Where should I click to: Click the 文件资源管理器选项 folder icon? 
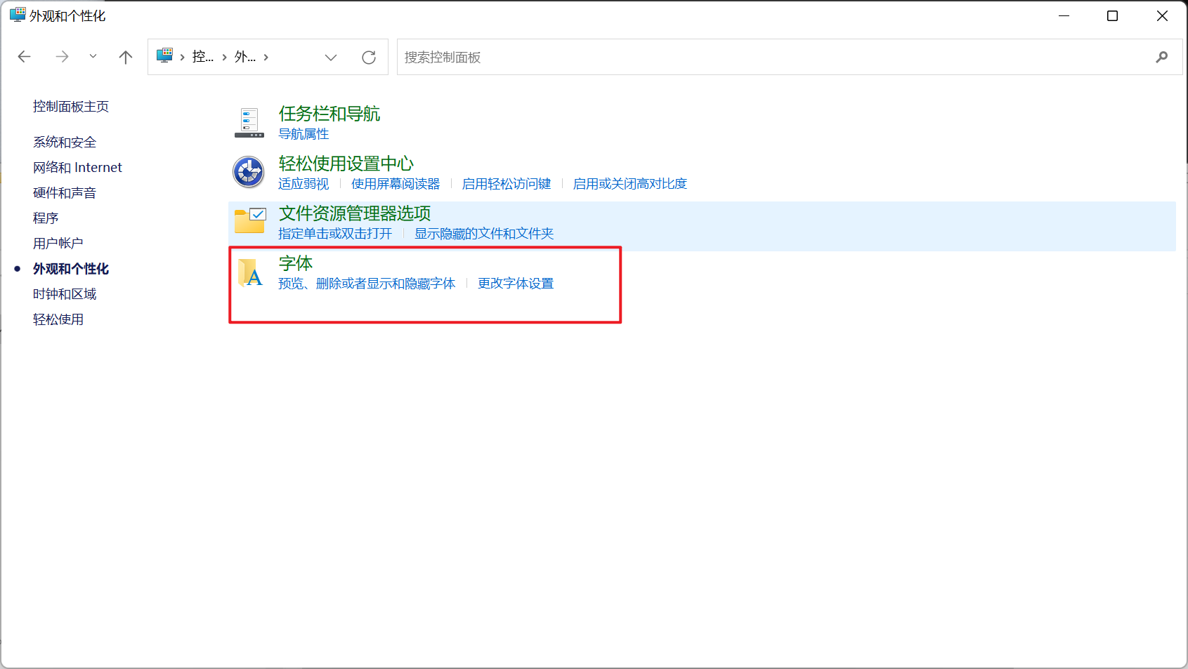tap(249, 221)
